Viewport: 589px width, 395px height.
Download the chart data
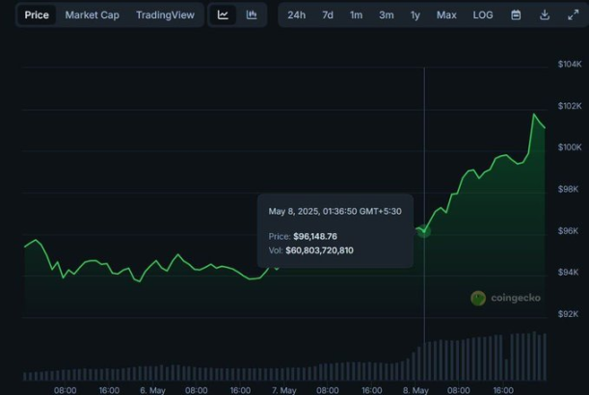click(545, 15)
